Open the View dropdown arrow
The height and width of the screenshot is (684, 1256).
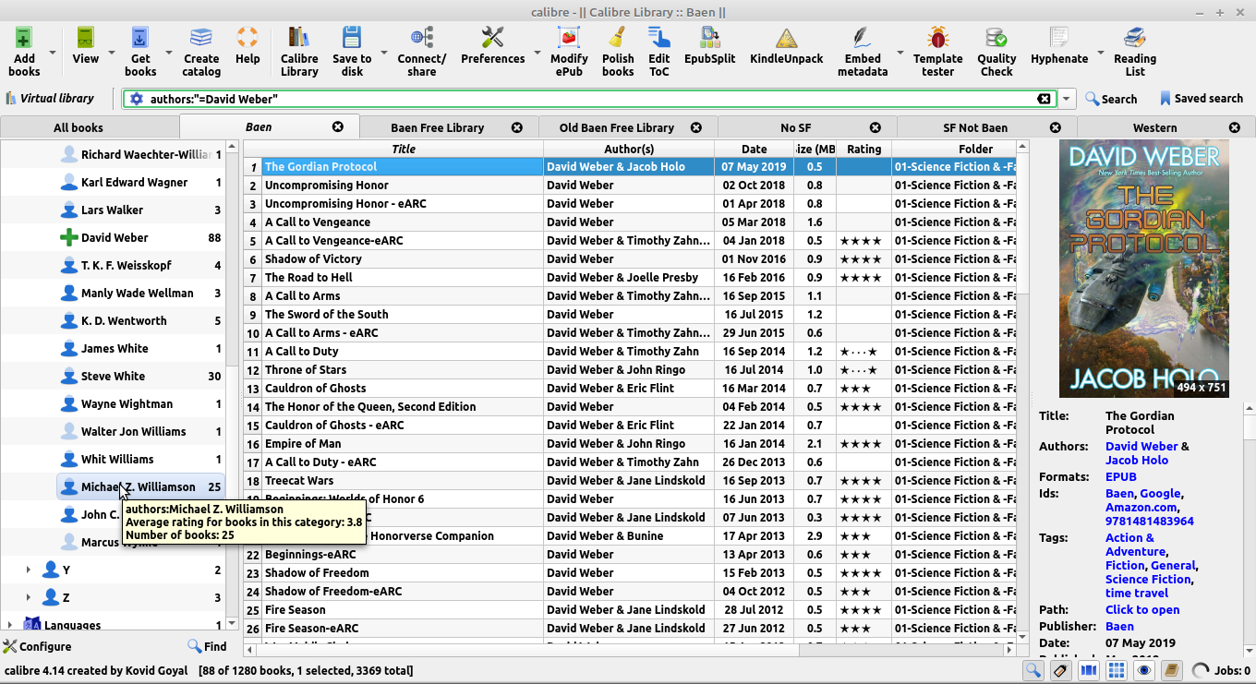click(112, 53)
